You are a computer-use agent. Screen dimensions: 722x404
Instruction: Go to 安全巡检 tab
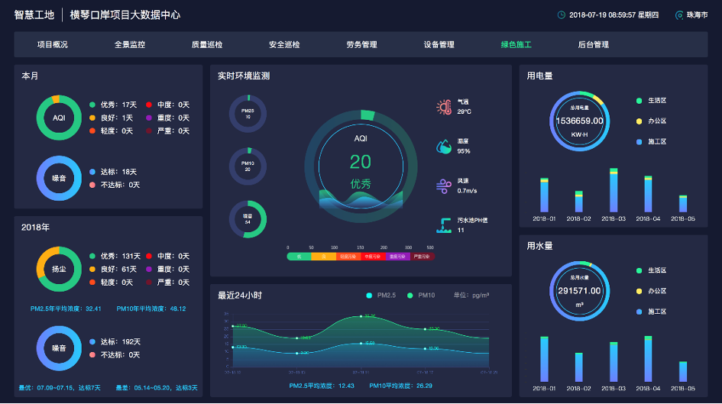click(x=284, y=44)
